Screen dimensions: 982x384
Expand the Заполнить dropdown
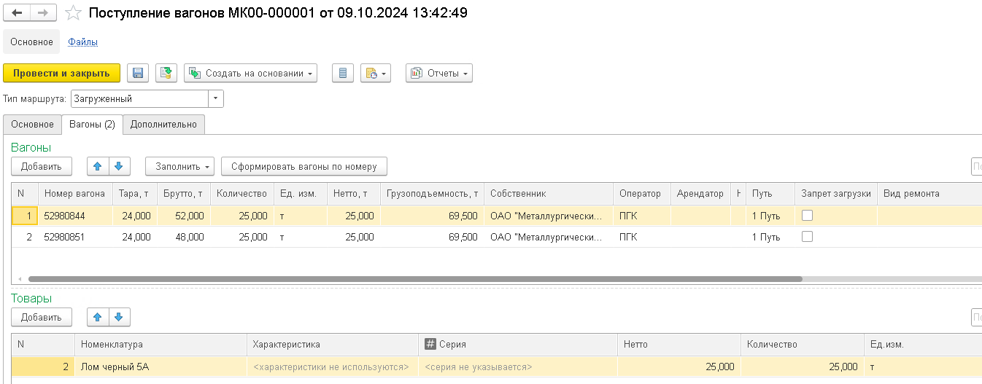click(179, 166)
